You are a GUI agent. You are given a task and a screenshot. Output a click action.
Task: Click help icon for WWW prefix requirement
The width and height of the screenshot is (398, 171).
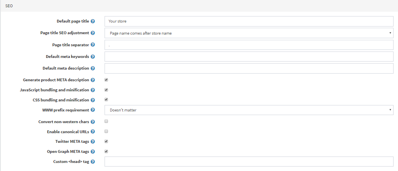coord(93,110)
